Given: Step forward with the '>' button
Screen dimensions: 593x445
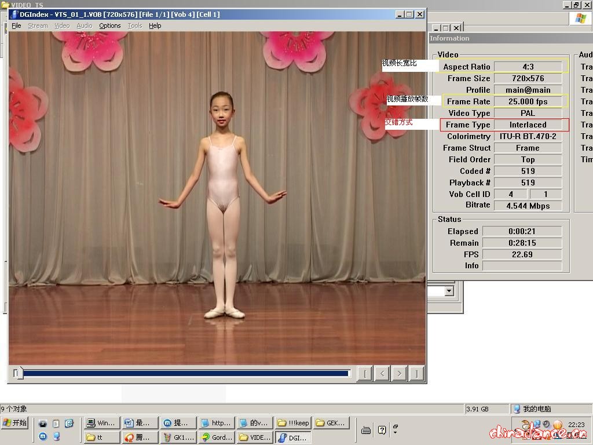Looking at the screenshot, I should [399, 374].
